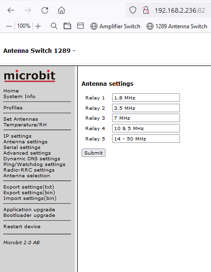Zoom in with the plus icon
The image size is (211, 272).
(38, 26)
